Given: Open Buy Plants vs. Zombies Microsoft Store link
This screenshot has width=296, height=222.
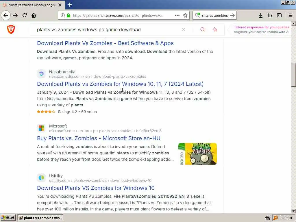Looking at the screenshot, I should pos(99,138).
